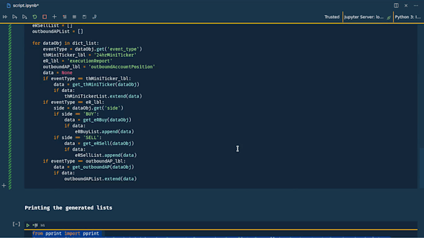424x238 pixels.
Task: Choose the Python 3 kernel
Action: point(408,17)
